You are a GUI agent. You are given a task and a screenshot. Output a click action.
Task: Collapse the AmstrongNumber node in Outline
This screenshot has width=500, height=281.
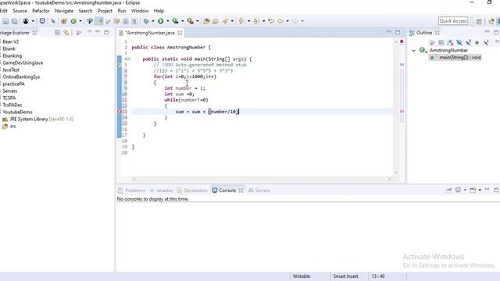[413, 50]
